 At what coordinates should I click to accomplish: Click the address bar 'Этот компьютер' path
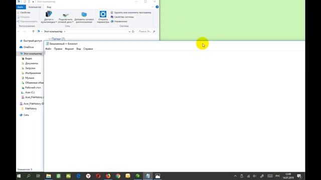(53, 31)
